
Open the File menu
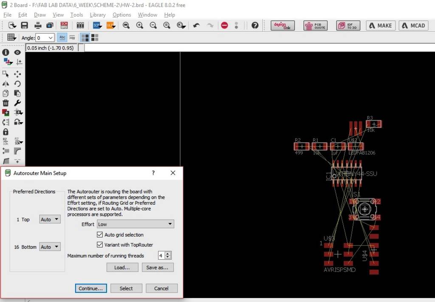[x=7, y=15]
